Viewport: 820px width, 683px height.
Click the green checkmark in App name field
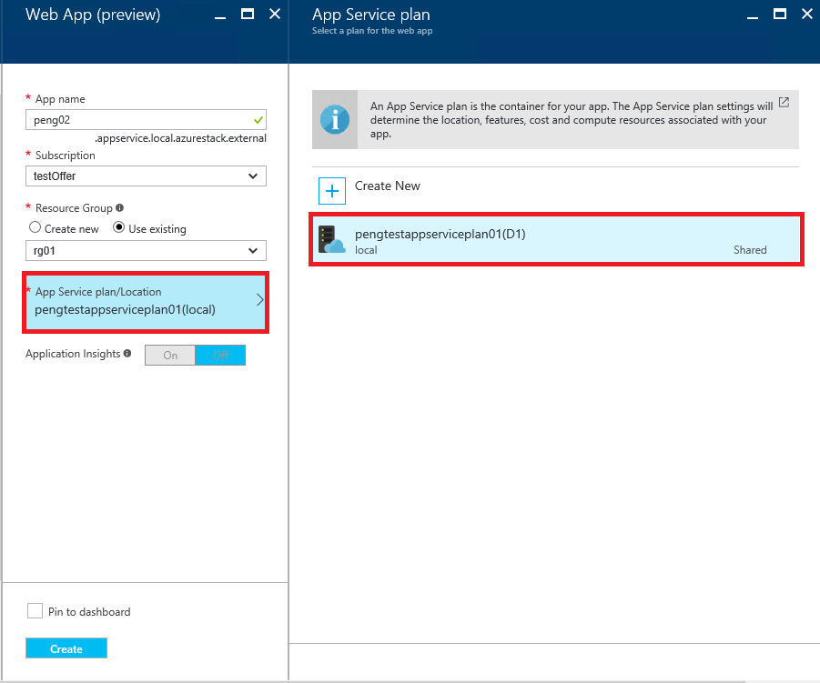pyautogui.click(x=258, y=120)
